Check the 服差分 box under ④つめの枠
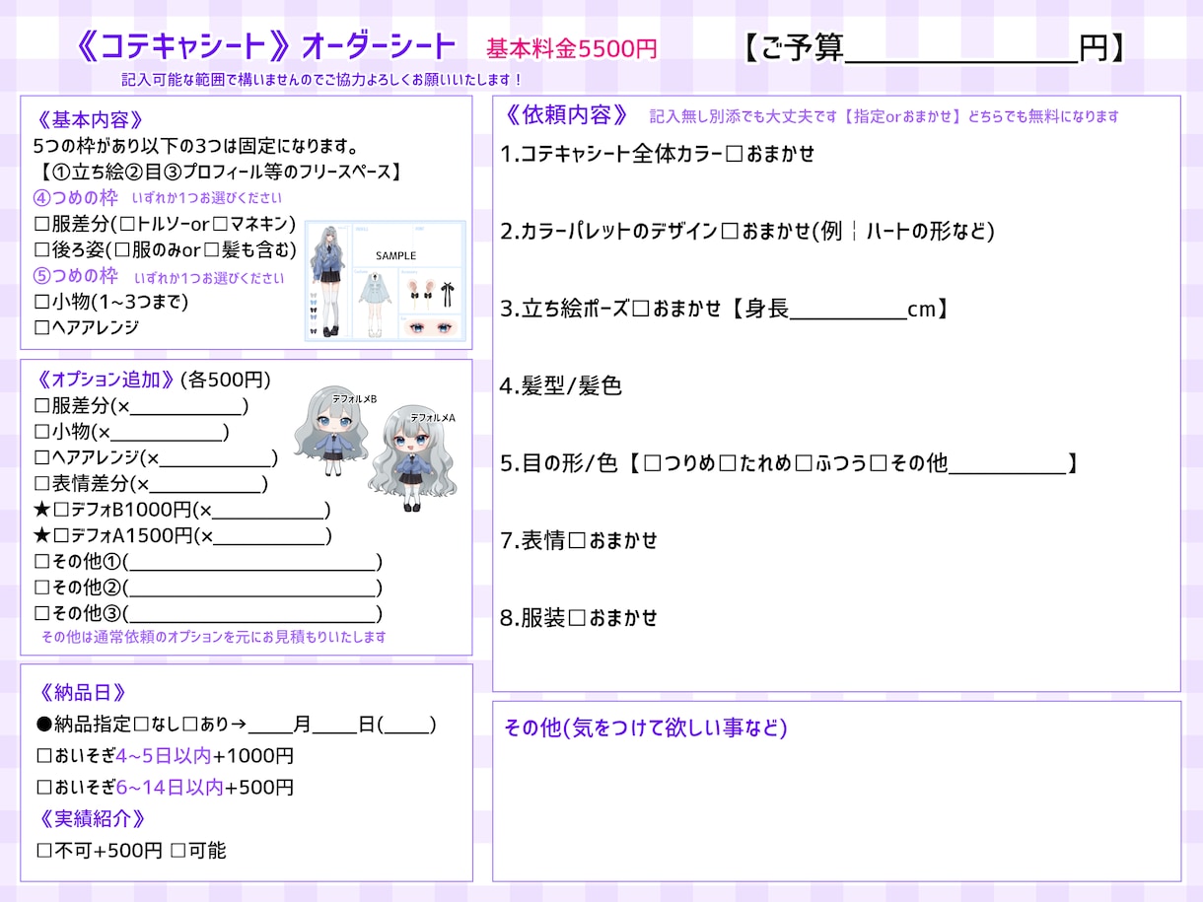1203x902 pixels. tap(42, 225)
